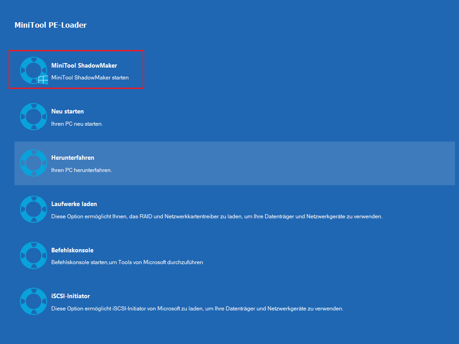This screenshot has height=344, width=459.
Task: Launch MiniTool ShadowMaker from the top entry
Action: coord(84,65)
